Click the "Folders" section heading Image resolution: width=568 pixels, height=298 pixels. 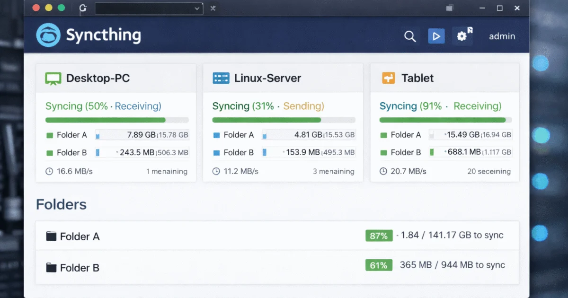(x=61, y=204)
